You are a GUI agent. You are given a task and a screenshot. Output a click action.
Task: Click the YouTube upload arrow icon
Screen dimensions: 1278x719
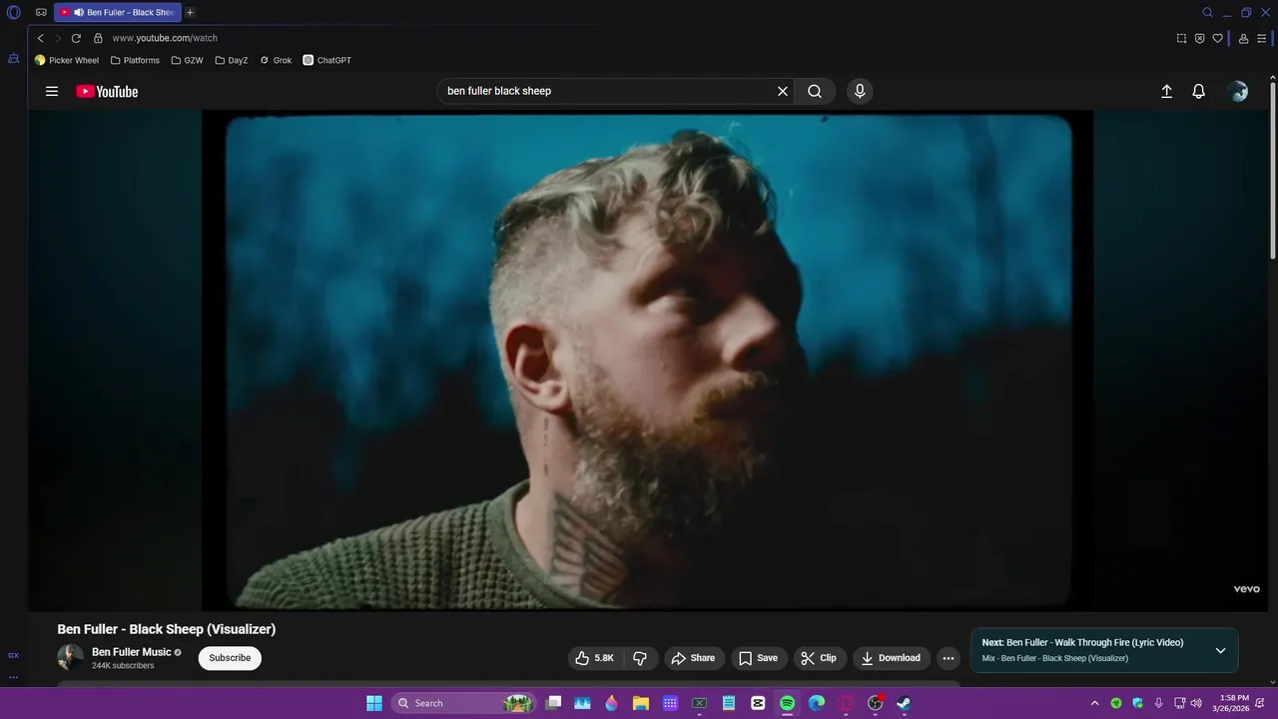pyautogui.click(x=1166, y=91)
